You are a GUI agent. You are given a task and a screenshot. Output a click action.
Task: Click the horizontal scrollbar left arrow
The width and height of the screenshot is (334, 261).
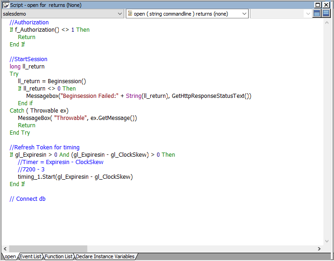(x=5, y=249)
